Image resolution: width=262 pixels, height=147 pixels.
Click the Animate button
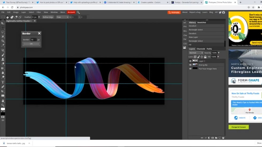pyautogui.click(x=174, y=12)
